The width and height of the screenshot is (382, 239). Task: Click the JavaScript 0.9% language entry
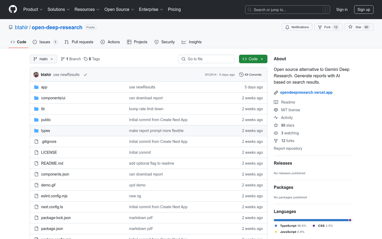[290, 232]
